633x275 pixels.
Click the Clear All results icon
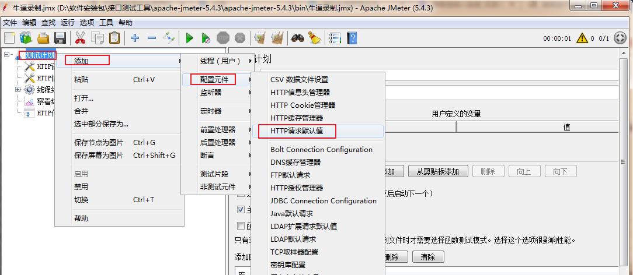pos(277,38)
